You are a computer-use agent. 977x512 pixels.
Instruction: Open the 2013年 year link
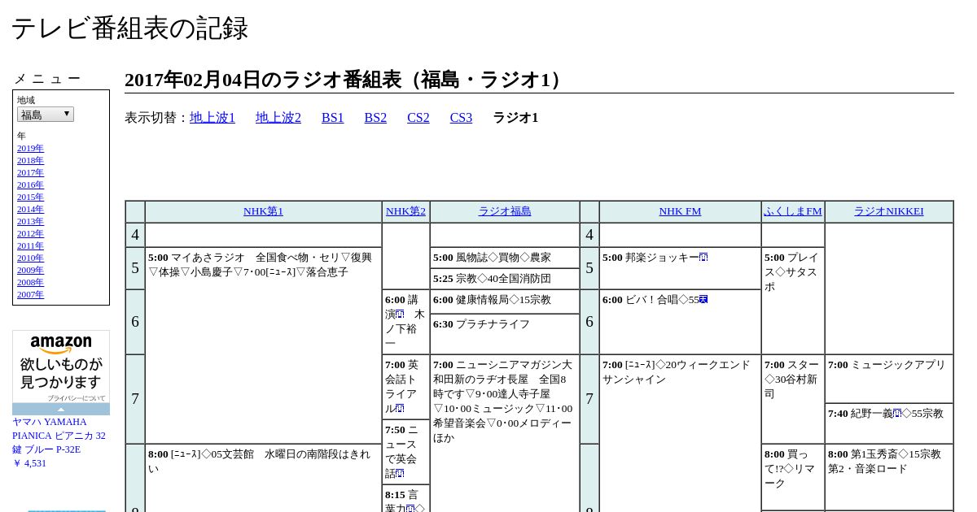(x=30, y=222)
